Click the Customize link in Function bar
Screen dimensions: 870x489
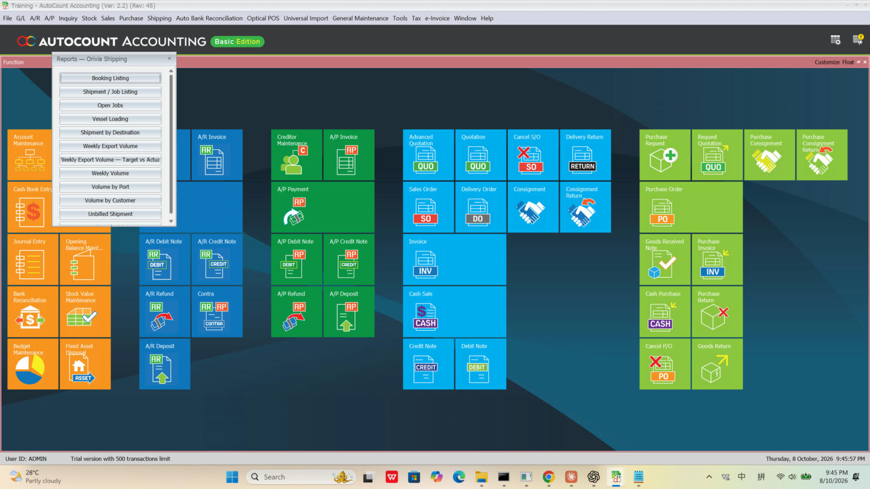(x=828, y=62)
